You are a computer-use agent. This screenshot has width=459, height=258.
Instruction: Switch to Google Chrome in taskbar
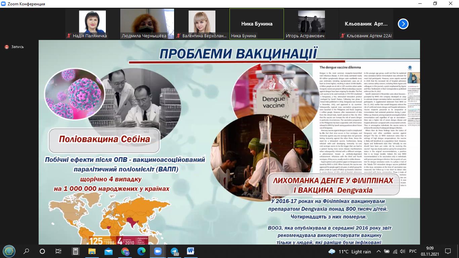click(125, 251)
